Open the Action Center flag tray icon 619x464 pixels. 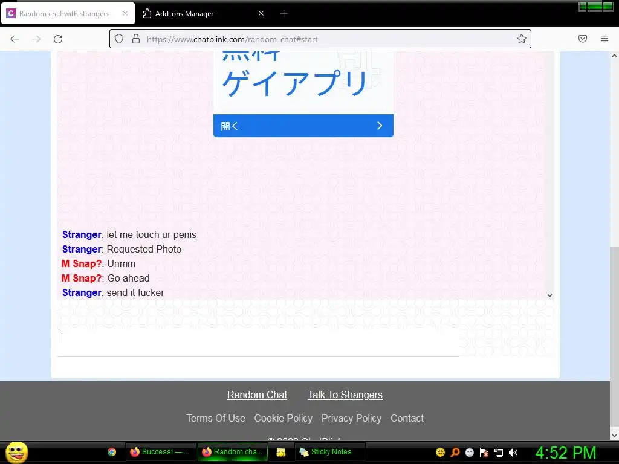point(484,453)
